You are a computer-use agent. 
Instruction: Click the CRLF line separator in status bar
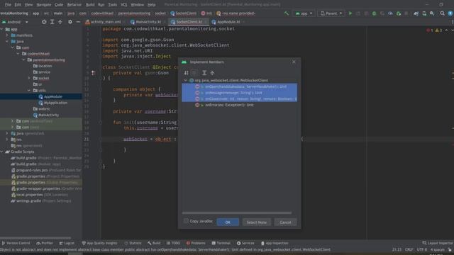[409, 249]
